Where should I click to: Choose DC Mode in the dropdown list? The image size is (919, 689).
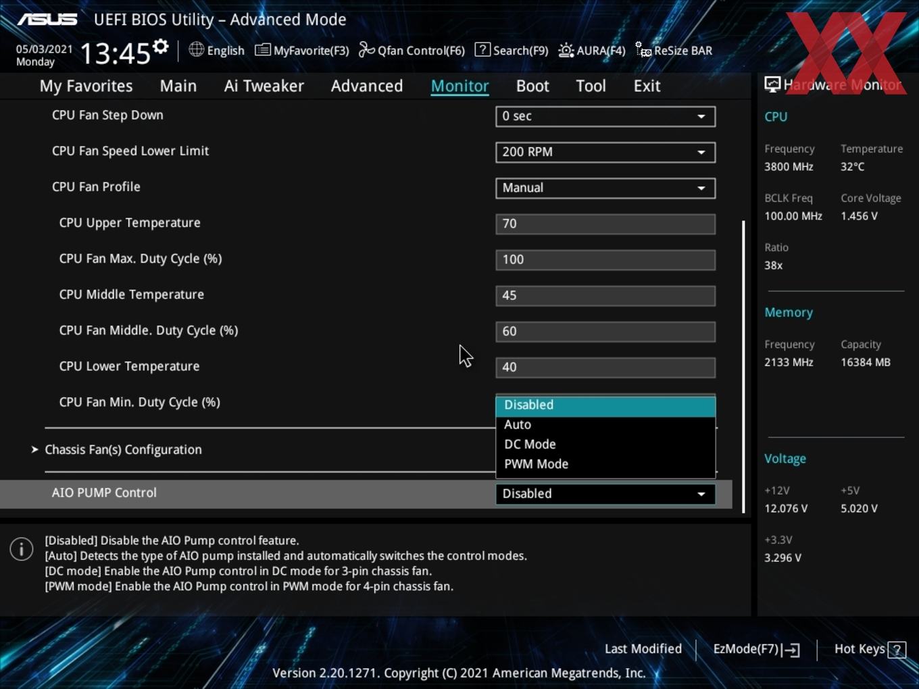(605, 444)
